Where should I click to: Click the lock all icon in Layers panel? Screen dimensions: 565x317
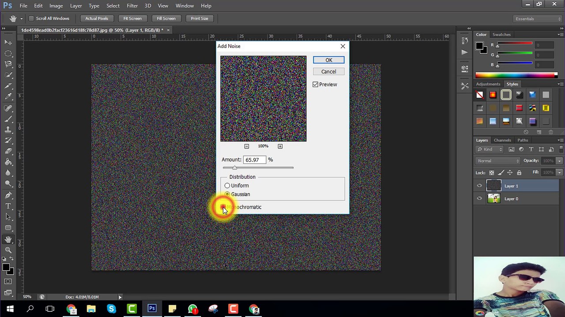click(x=519, y=173)
